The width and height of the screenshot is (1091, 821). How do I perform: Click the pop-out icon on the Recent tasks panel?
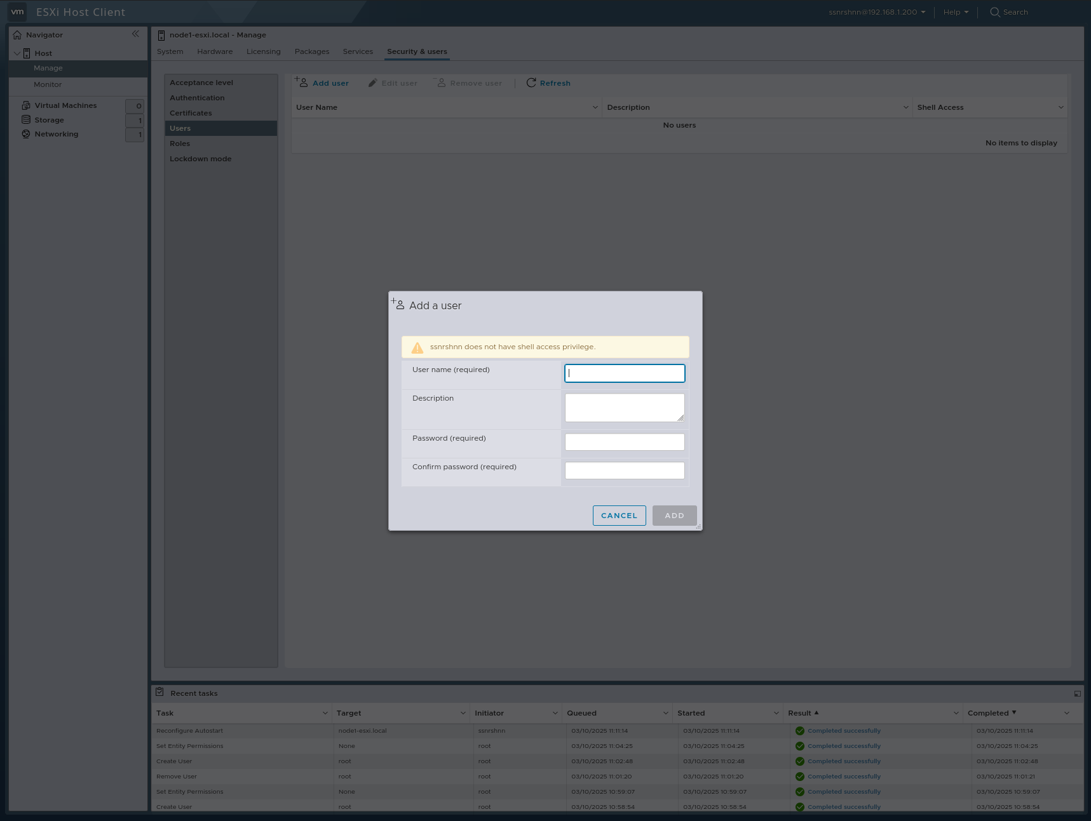click(1077, 693)
